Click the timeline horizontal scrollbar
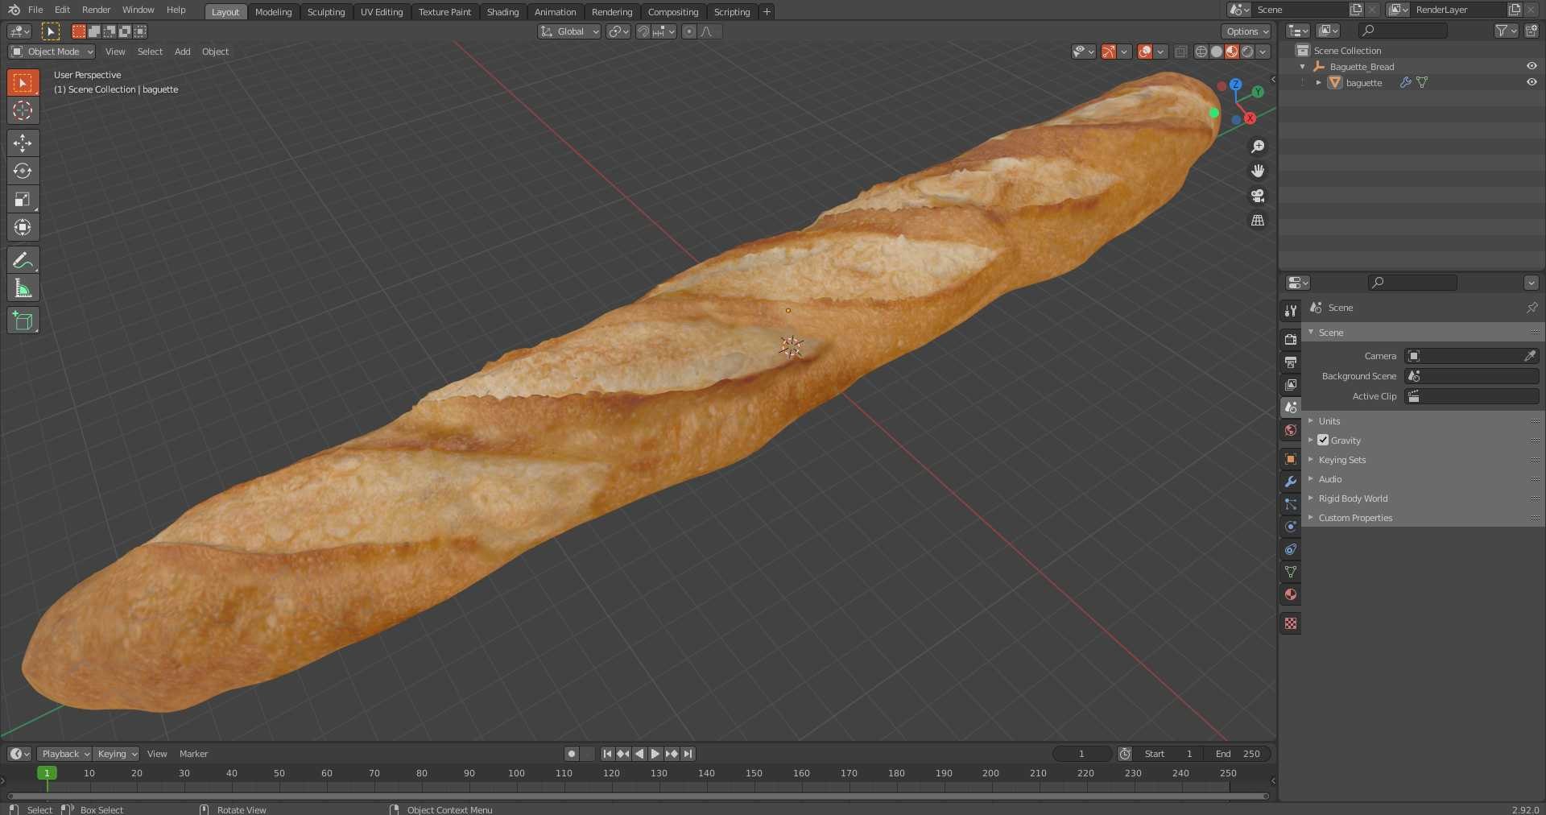The height and width of the screenshot is (815, 1546). [x=639, y=796]
